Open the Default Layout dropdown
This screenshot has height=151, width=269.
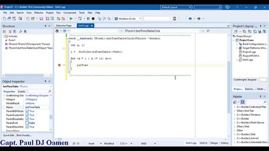pos(176,7)
